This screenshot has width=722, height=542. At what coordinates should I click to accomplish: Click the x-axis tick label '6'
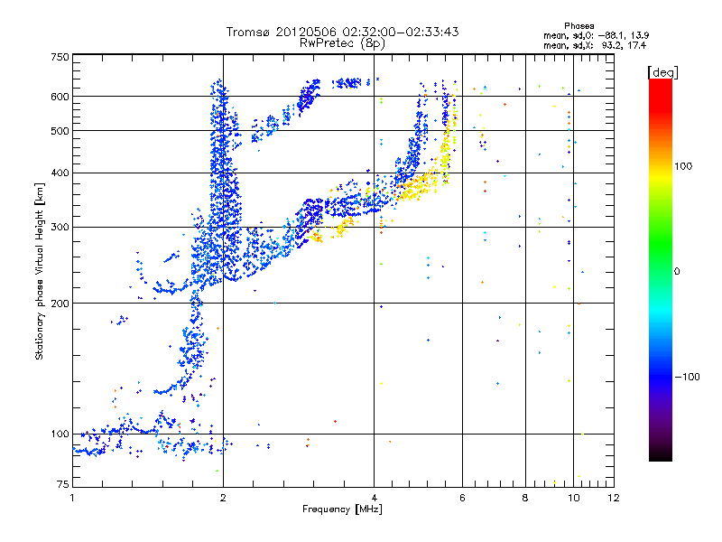click(x=462, y=498)
